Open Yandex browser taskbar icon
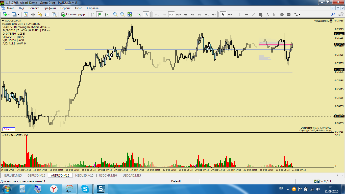Image resolution: width=345 pixels, height=194 pixels. pyautogui.click(x=54, y=189)
